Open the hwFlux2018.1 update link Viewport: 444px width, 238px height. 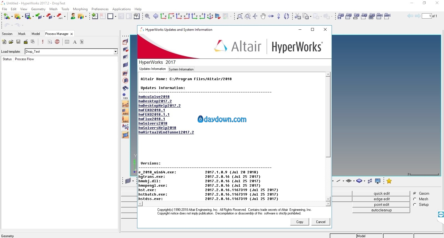[152, 119]
